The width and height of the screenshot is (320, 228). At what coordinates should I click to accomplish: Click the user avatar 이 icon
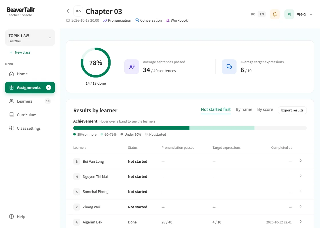(x=289, y=14)
